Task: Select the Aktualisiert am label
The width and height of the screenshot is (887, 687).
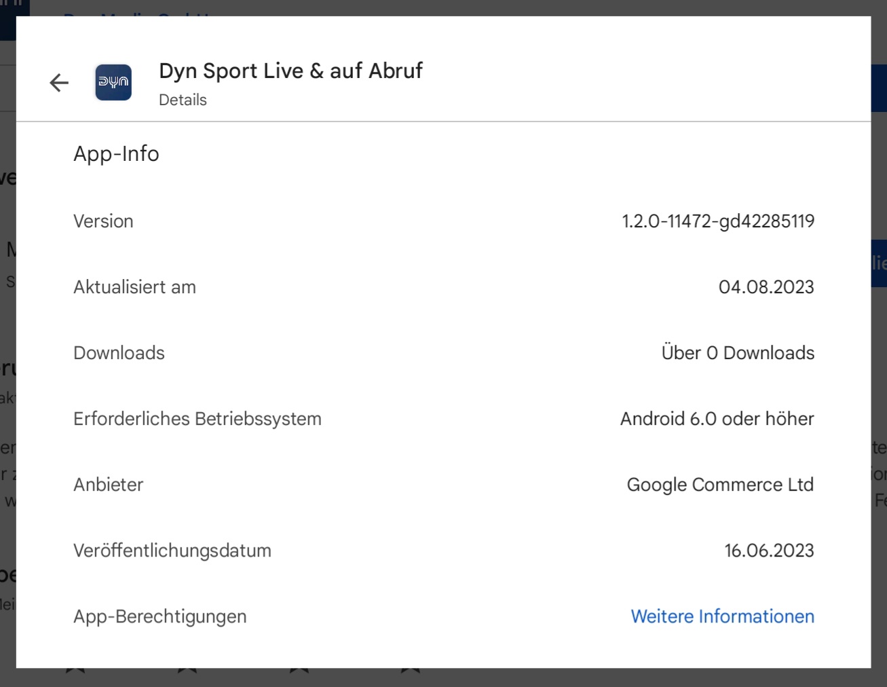Action: click(134, 287)
